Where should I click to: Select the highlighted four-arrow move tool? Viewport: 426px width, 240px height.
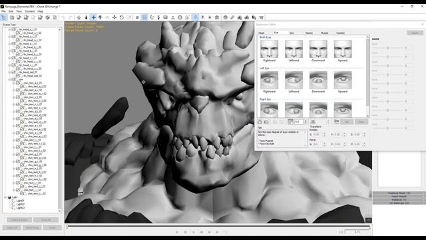(x=93, y=17)
